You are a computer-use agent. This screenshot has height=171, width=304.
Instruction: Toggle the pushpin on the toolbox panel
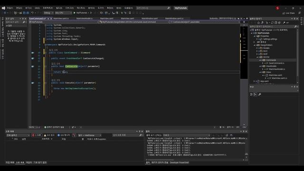(x=23, y=19)
